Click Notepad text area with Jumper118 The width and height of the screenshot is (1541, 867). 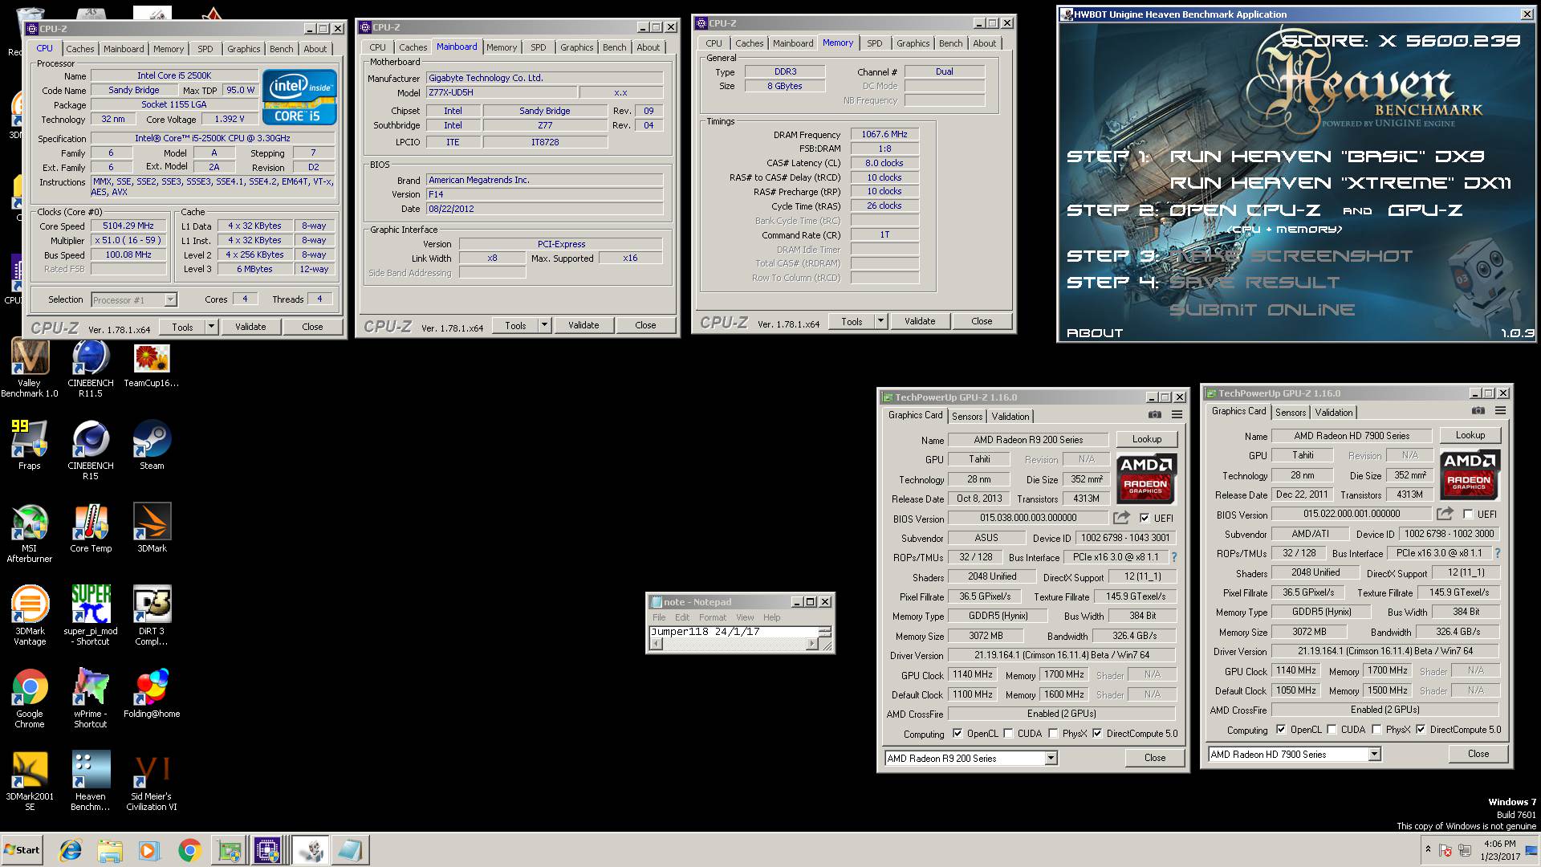coord(734,632)
